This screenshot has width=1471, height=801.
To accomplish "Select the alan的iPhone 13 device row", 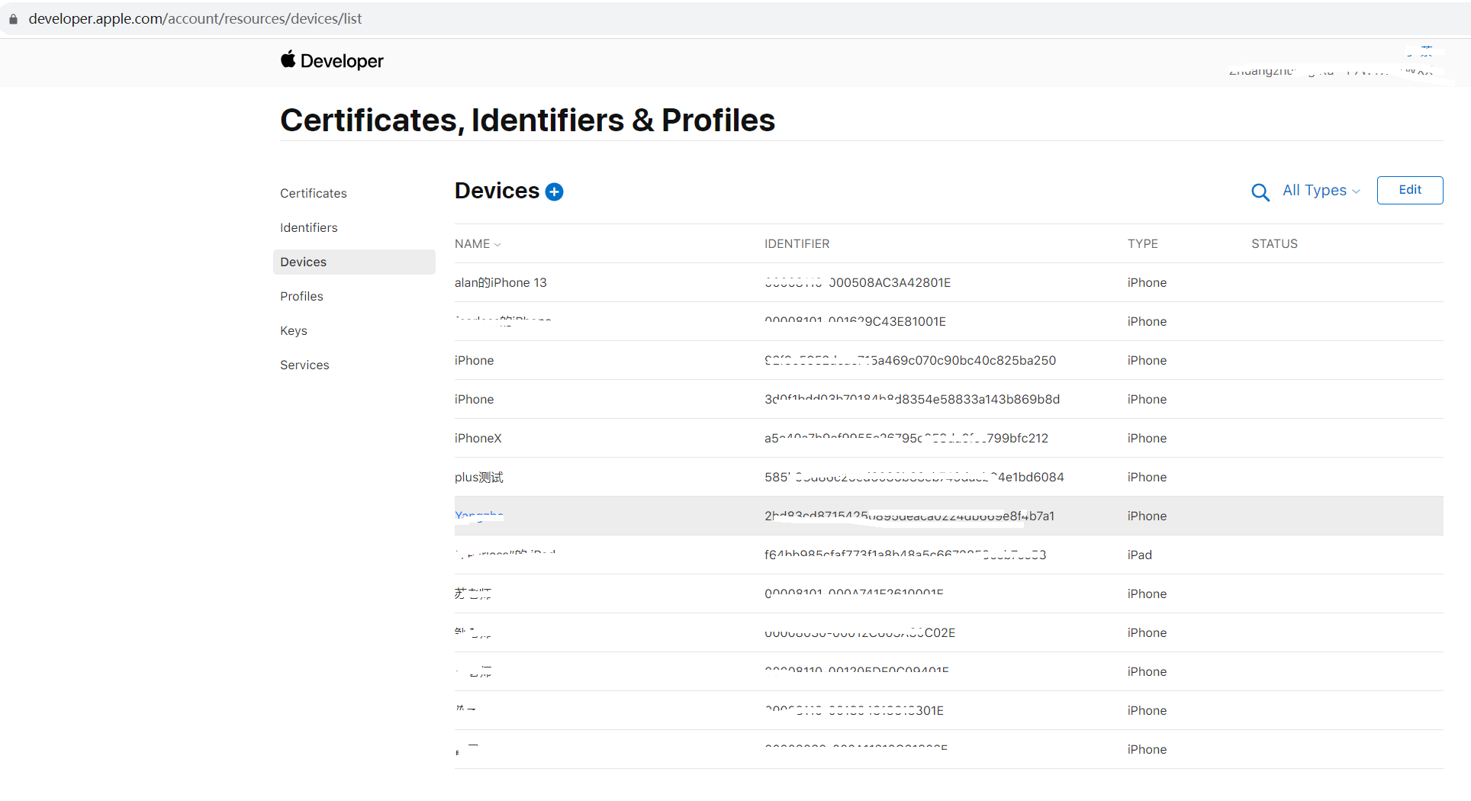I will pos(501,283).
